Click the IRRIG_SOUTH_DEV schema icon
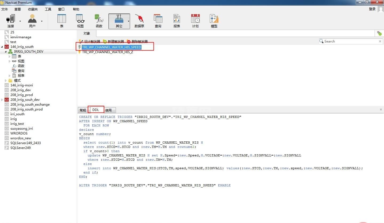This screenshot has height=223, width=384. pos(10,51)
